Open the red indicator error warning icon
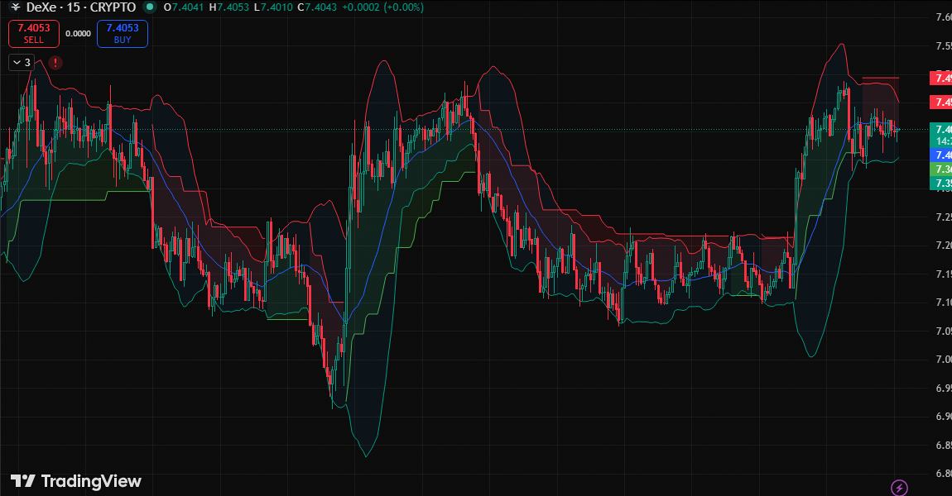The width and height of the screenshot is (952, 496). [x=55, y=62]
